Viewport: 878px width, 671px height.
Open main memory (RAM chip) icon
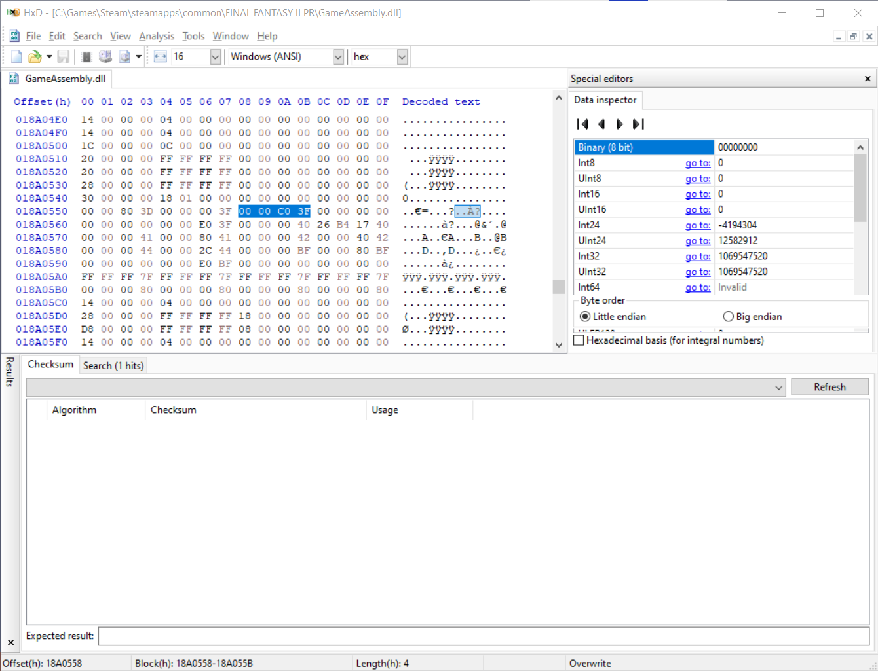pyautogui.click(x=86, y=57)
